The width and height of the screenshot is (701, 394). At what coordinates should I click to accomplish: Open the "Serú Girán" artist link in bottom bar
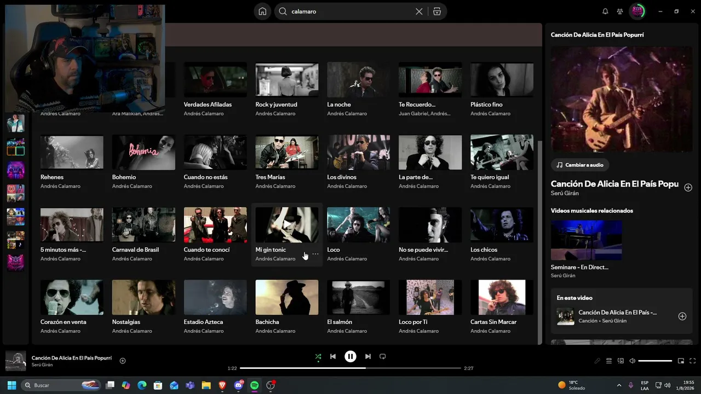point(42,365)
